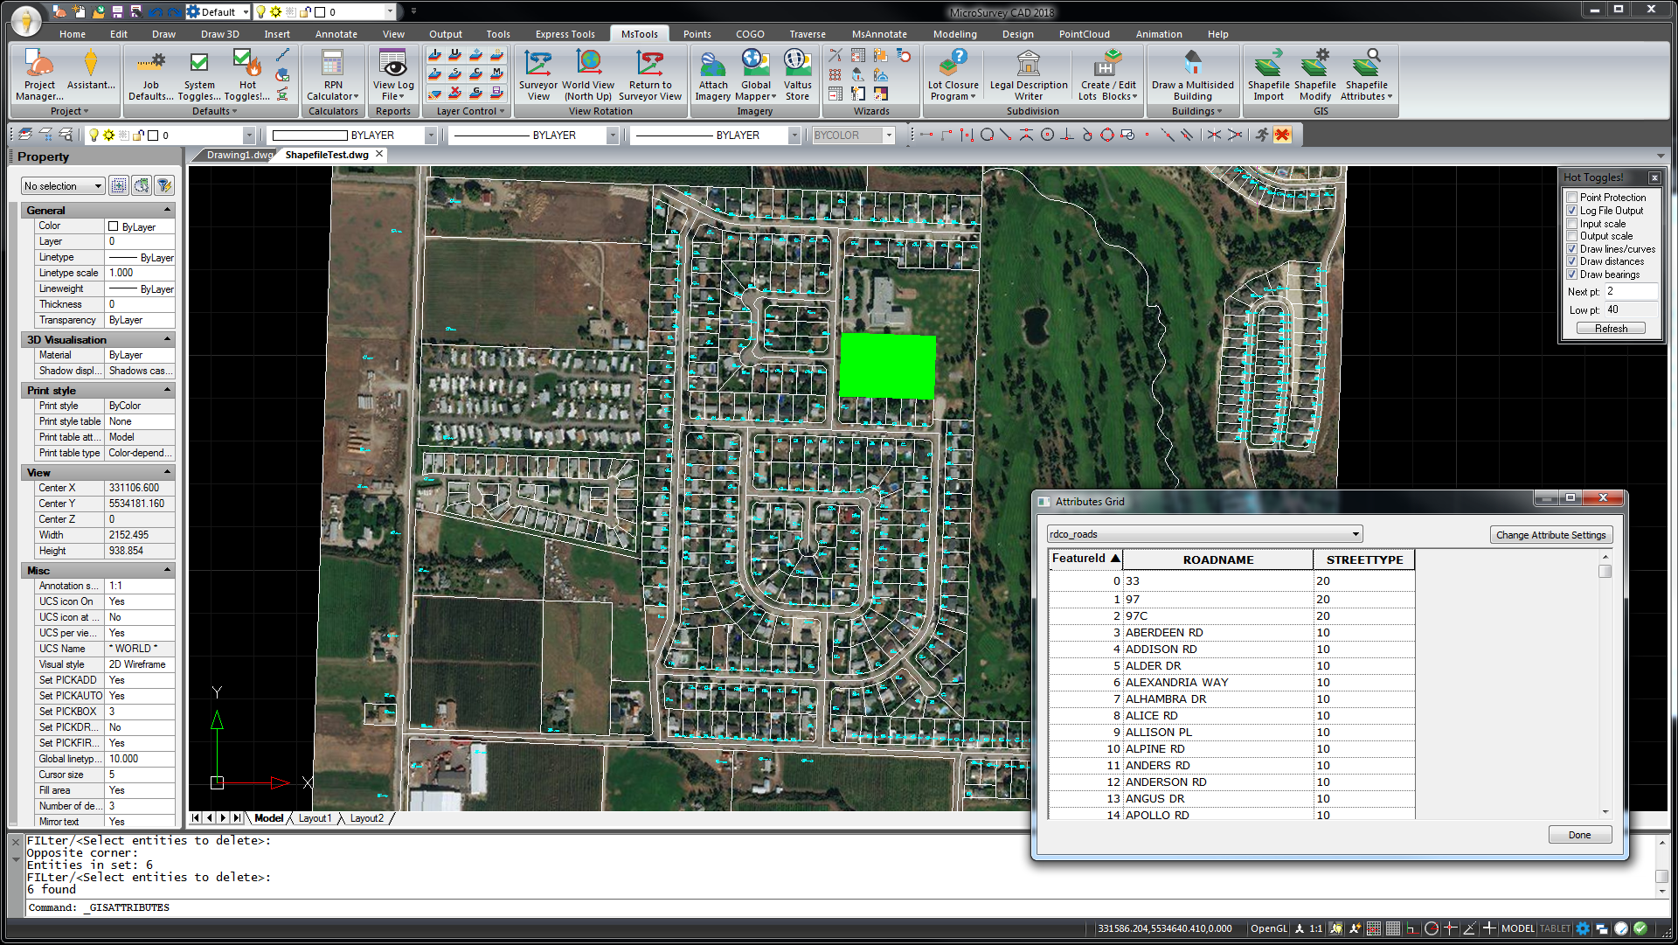Image resolution: width=1678 pixels, height=945 pixels.
Task: Click the Return to Surveyor View icon
Action: click(x=651, y=74)
